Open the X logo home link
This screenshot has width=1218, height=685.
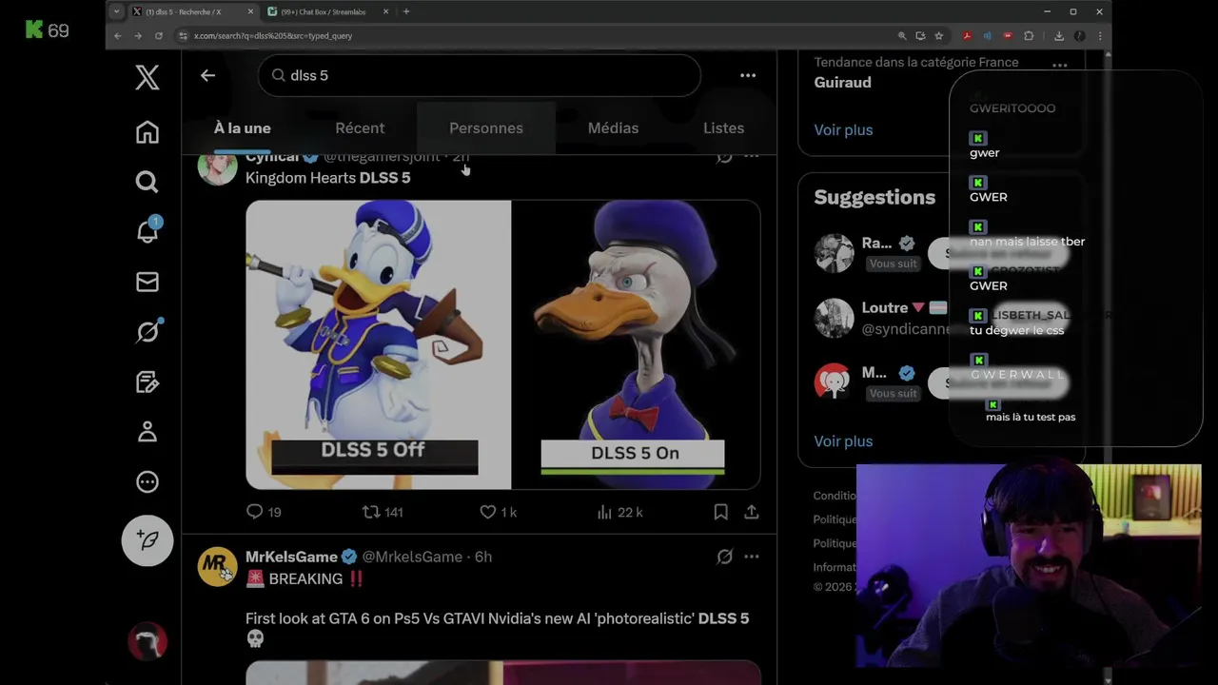[x=147, y=77]
